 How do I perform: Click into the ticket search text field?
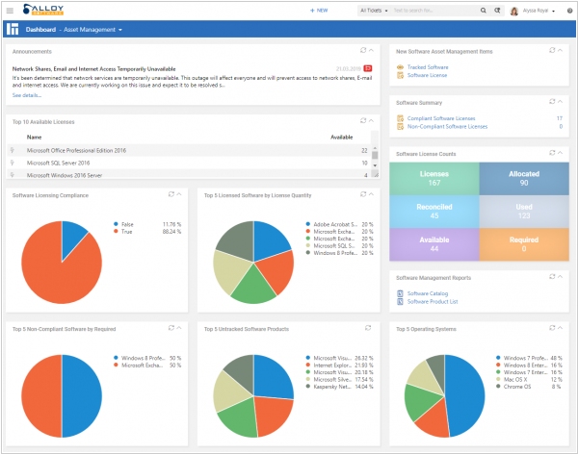[445, 11]
